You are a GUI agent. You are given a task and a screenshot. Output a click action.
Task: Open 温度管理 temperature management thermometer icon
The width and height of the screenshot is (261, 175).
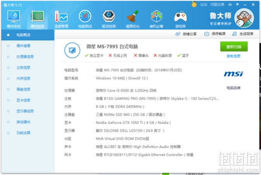(x=61, y=19)
